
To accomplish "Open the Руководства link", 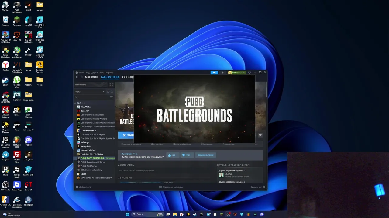I will point(229,144).
